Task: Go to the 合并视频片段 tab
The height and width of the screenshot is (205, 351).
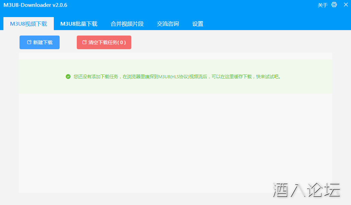Action: 127,24
